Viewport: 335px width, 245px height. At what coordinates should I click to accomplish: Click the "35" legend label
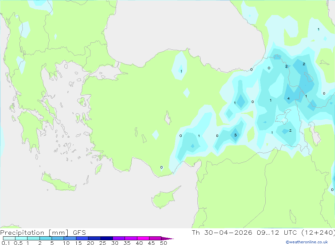pyautogui.click(x=127, y=243)
